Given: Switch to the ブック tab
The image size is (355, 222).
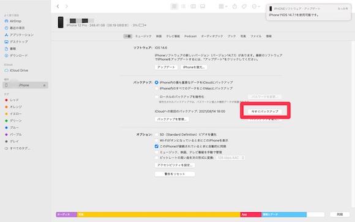Looking at the screenshot, I should (x=231, y=36).
